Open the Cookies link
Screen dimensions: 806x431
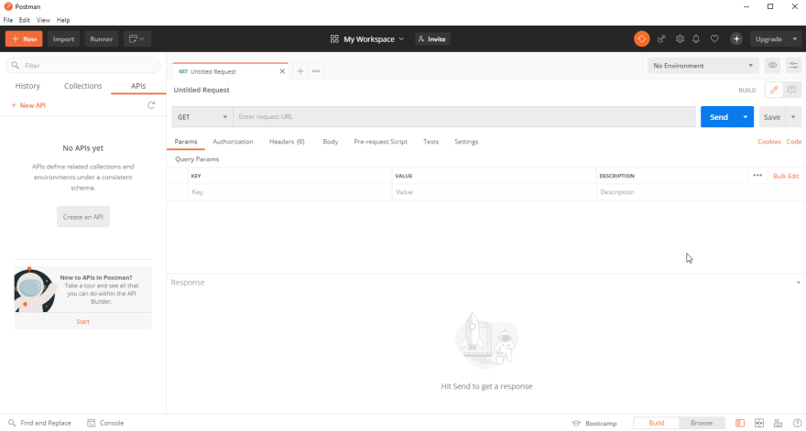click(769, 141)
